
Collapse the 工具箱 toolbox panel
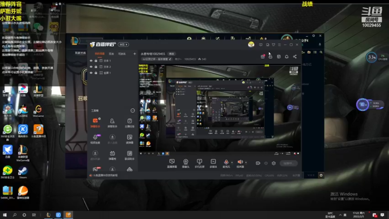click(132, 110)
